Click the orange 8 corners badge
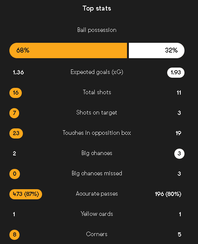Viewport: 198px width, 244px height. 15,235
